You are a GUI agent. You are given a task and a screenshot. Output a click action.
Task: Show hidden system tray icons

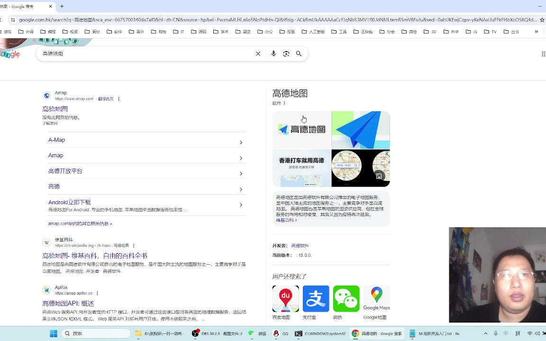(485, 333)
